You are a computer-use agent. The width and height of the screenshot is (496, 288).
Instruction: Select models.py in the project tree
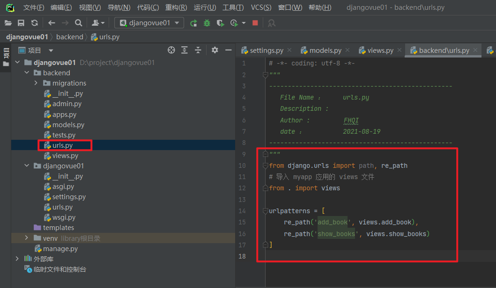64,125
